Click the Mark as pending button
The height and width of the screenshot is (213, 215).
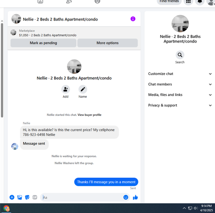pos(43,43)
